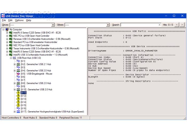Minimize the USB Device Tree Viewer window

point(166,16)
